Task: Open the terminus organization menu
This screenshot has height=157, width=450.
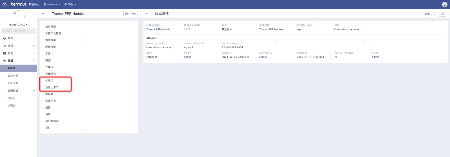Action: pyautogui.click(x=52, y=4)
